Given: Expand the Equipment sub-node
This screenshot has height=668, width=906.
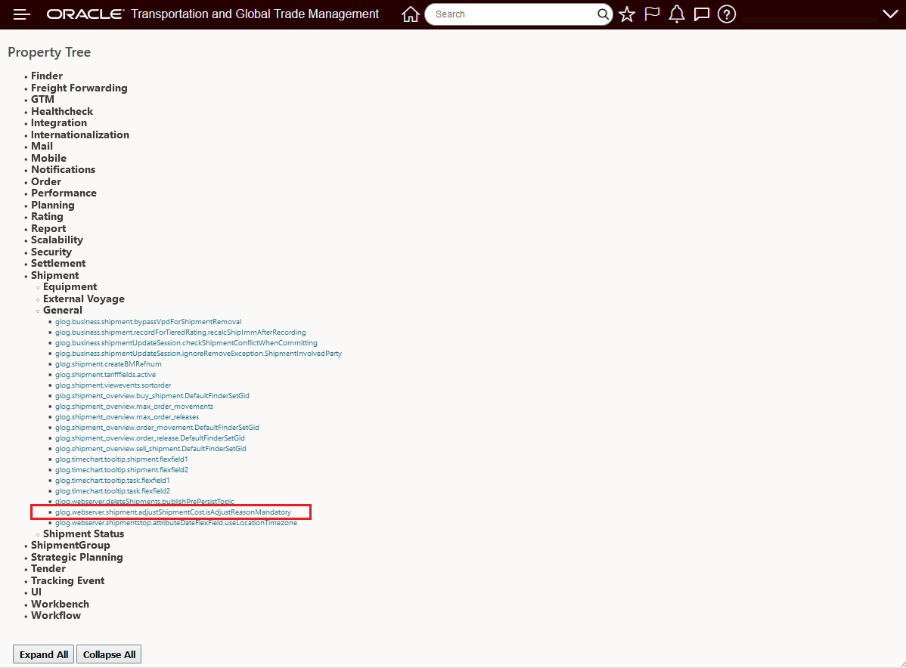Looking at the screenshot, I should pyautogui.click(x=70, y=287).
